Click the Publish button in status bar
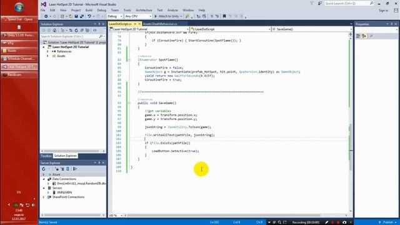Image resolution: width=400 pixels, height=225 pixels. click(387, 222)
